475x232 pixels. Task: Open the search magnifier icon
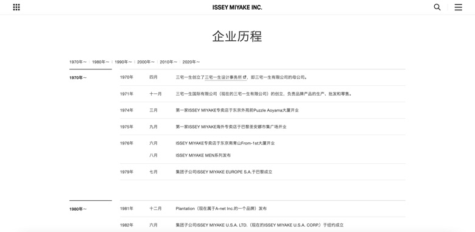click(437, 7)
